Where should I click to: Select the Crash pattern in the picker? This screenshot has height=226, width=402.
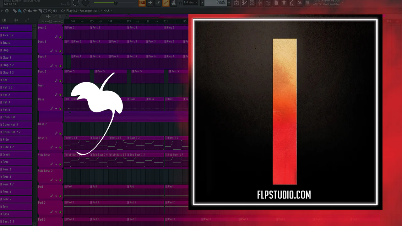[16, 154]
